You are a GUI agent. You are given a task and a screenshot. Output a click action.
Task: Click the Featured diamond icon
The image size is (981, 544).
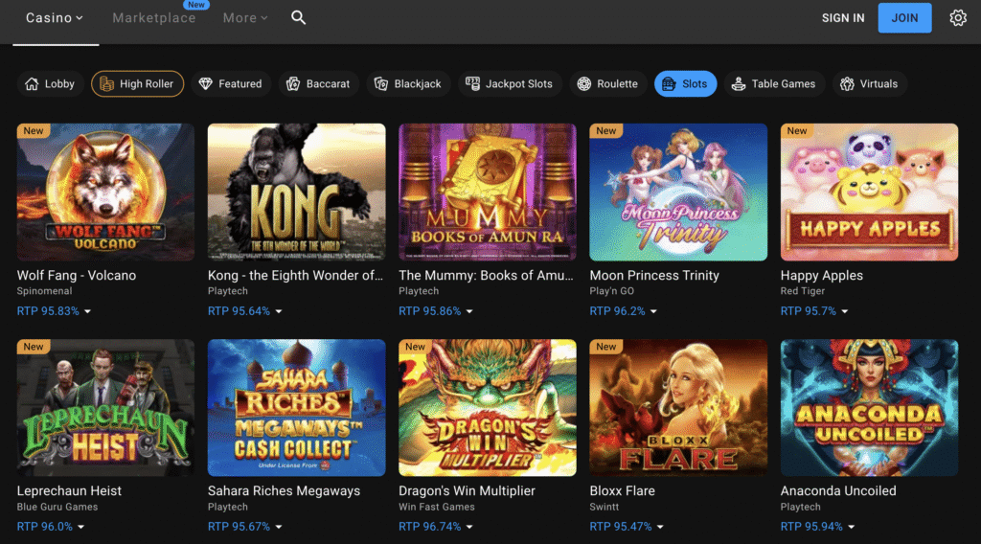206,83
